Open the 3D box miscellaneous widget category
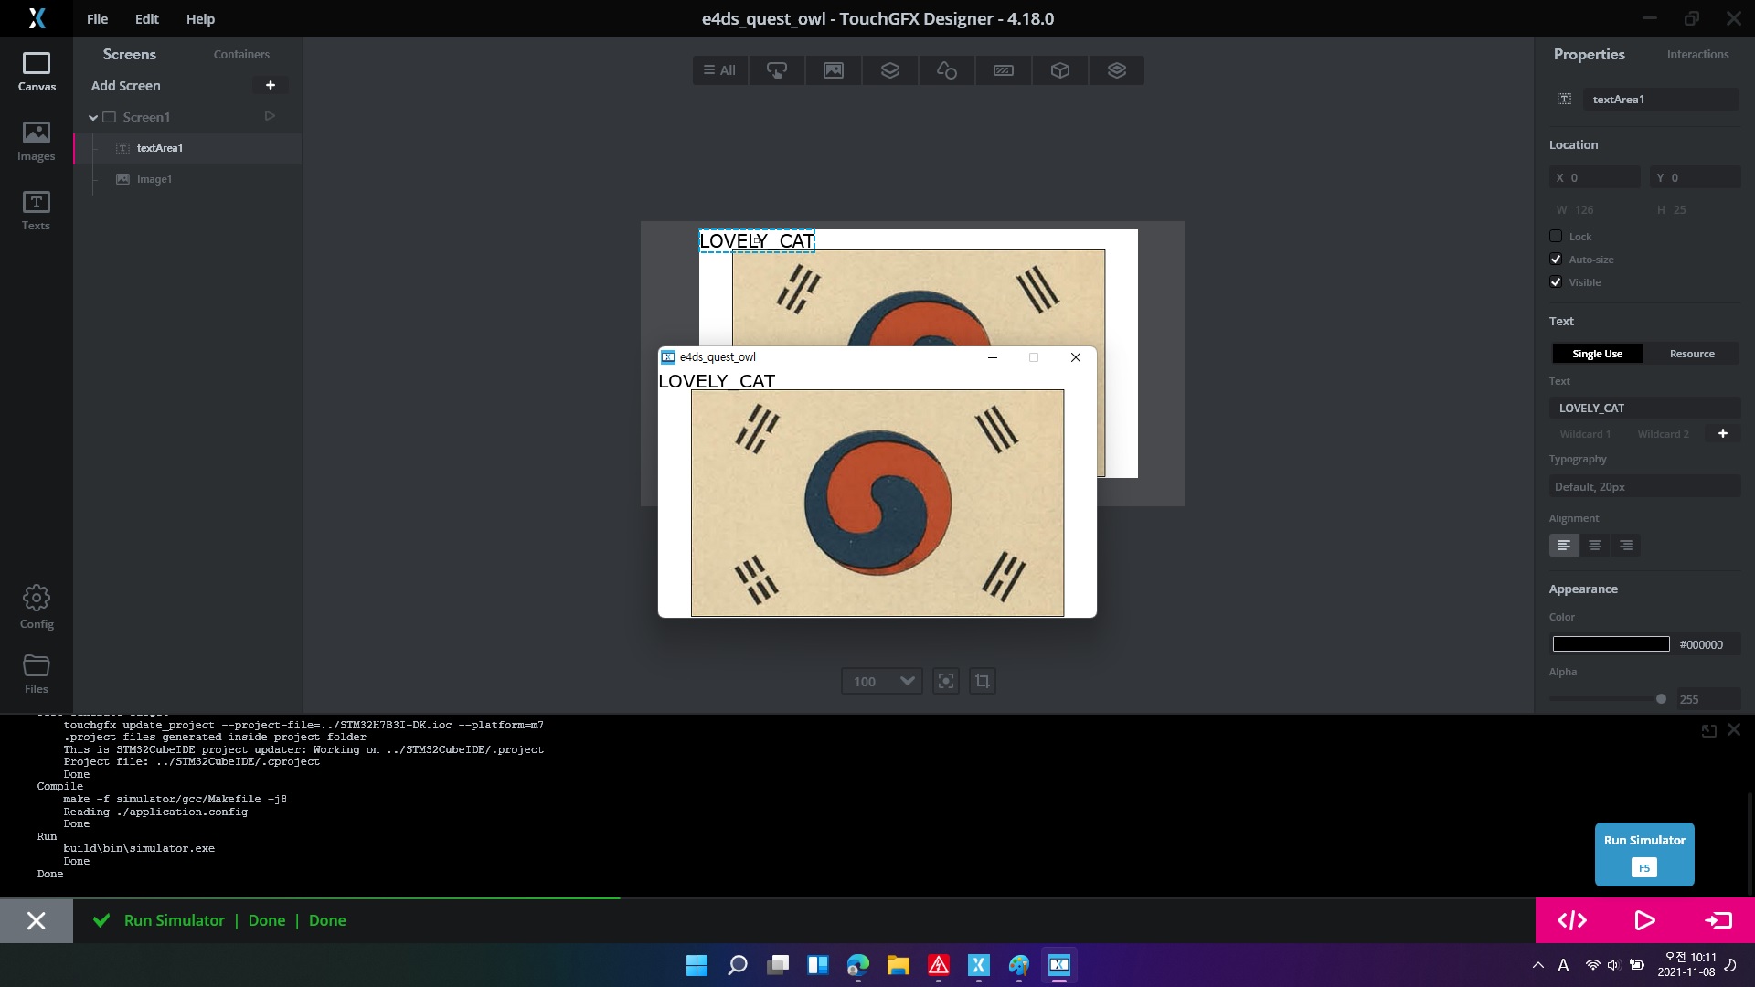Image resolution: width=1755 pixels, height=987 pixels. (x=1060, y=70)
